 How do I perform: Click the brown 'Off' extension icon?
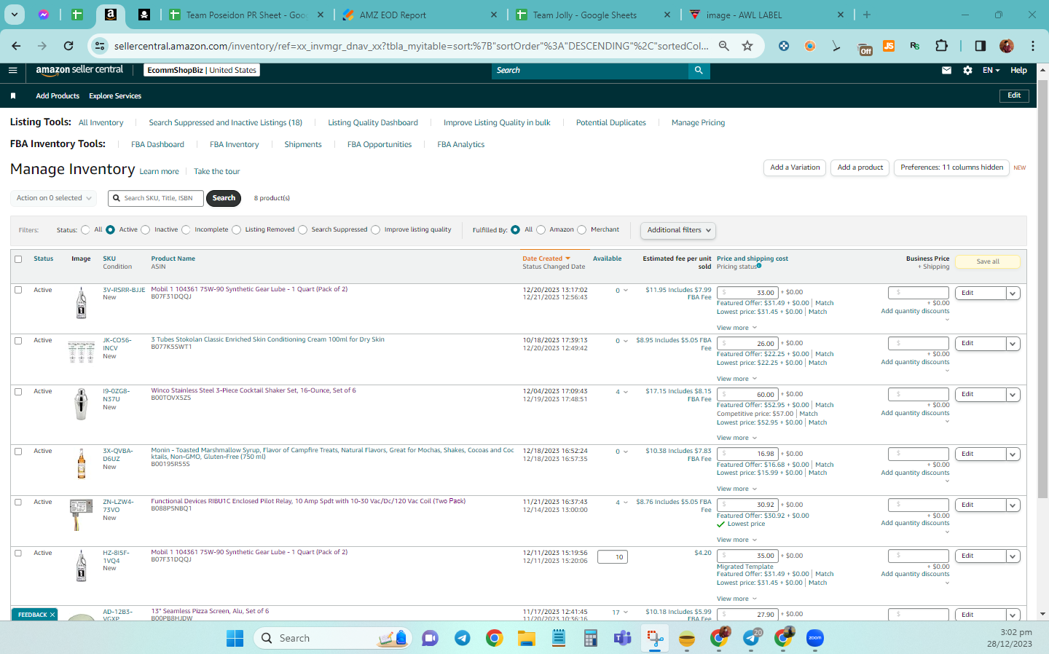[x=865, y=48]
